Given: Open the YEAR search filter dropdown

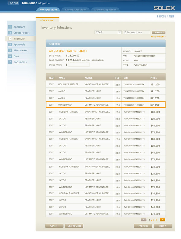Looking at the screenshot, I should tap(108, 32).
